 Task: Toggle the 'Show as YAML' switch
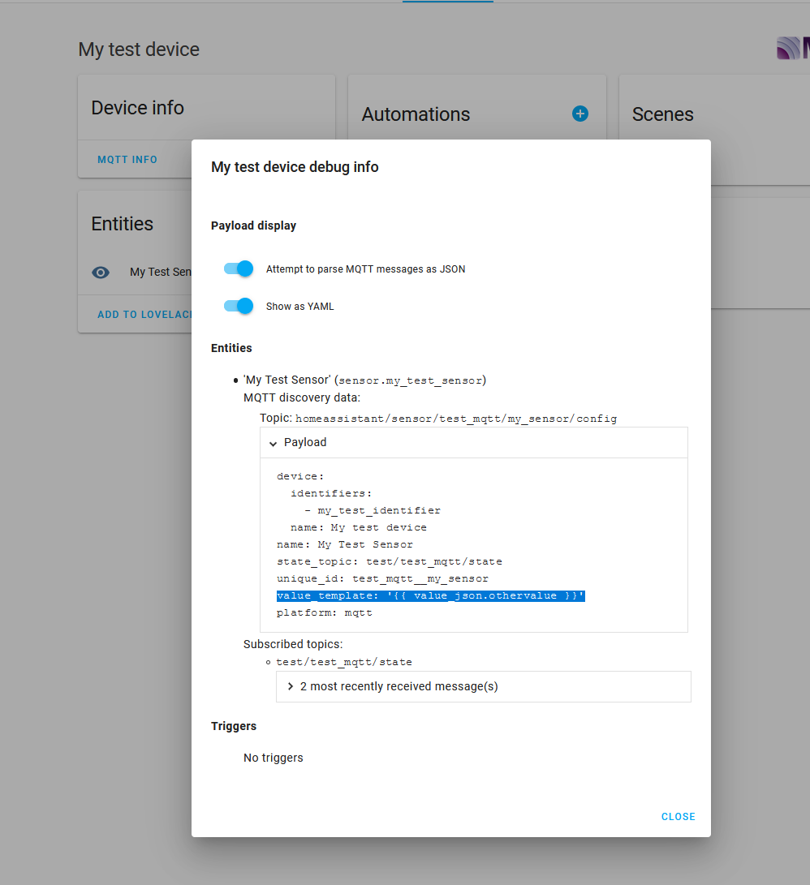click(239, 306)
